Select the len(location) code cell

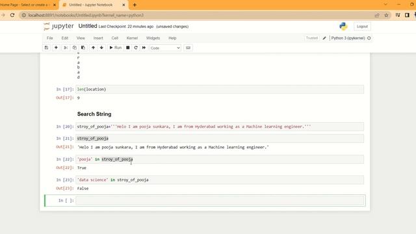pyautogui.click(x=220, y=90)
